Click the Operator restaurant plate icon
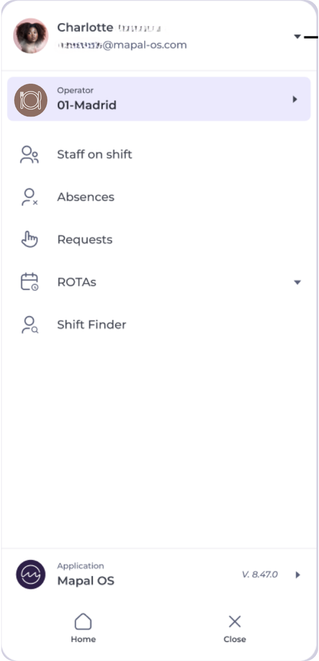Viewport: 319px width, 661px height. click(x=31, y=100)
